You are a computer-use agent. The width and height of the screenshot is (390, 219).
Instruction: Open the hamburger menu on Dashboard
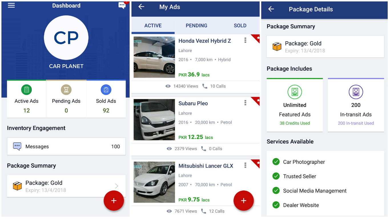point(11,5)
